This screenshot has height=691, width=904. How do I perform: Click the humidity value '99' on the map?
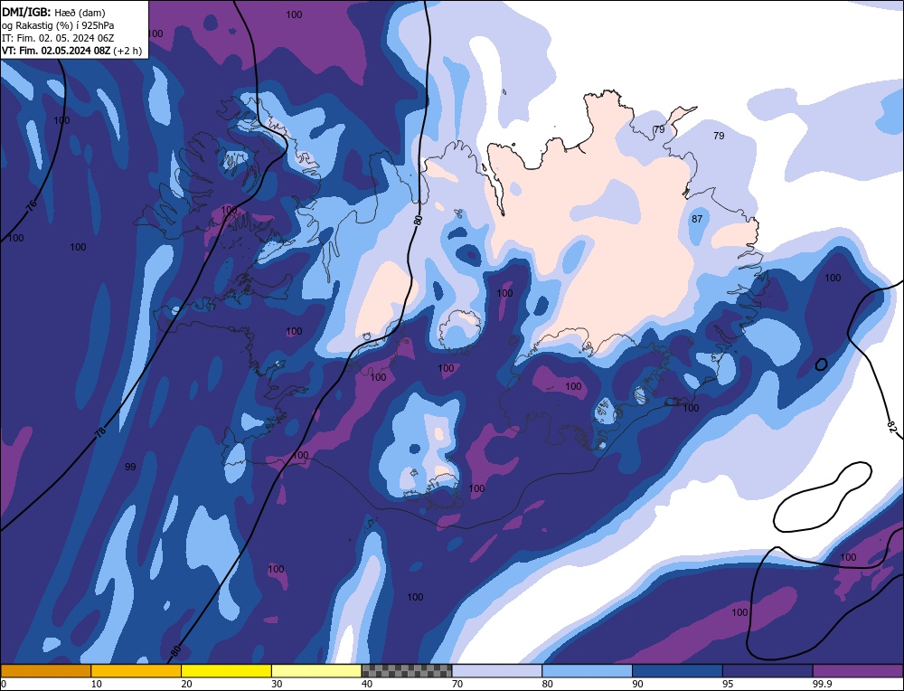point(130,467)
